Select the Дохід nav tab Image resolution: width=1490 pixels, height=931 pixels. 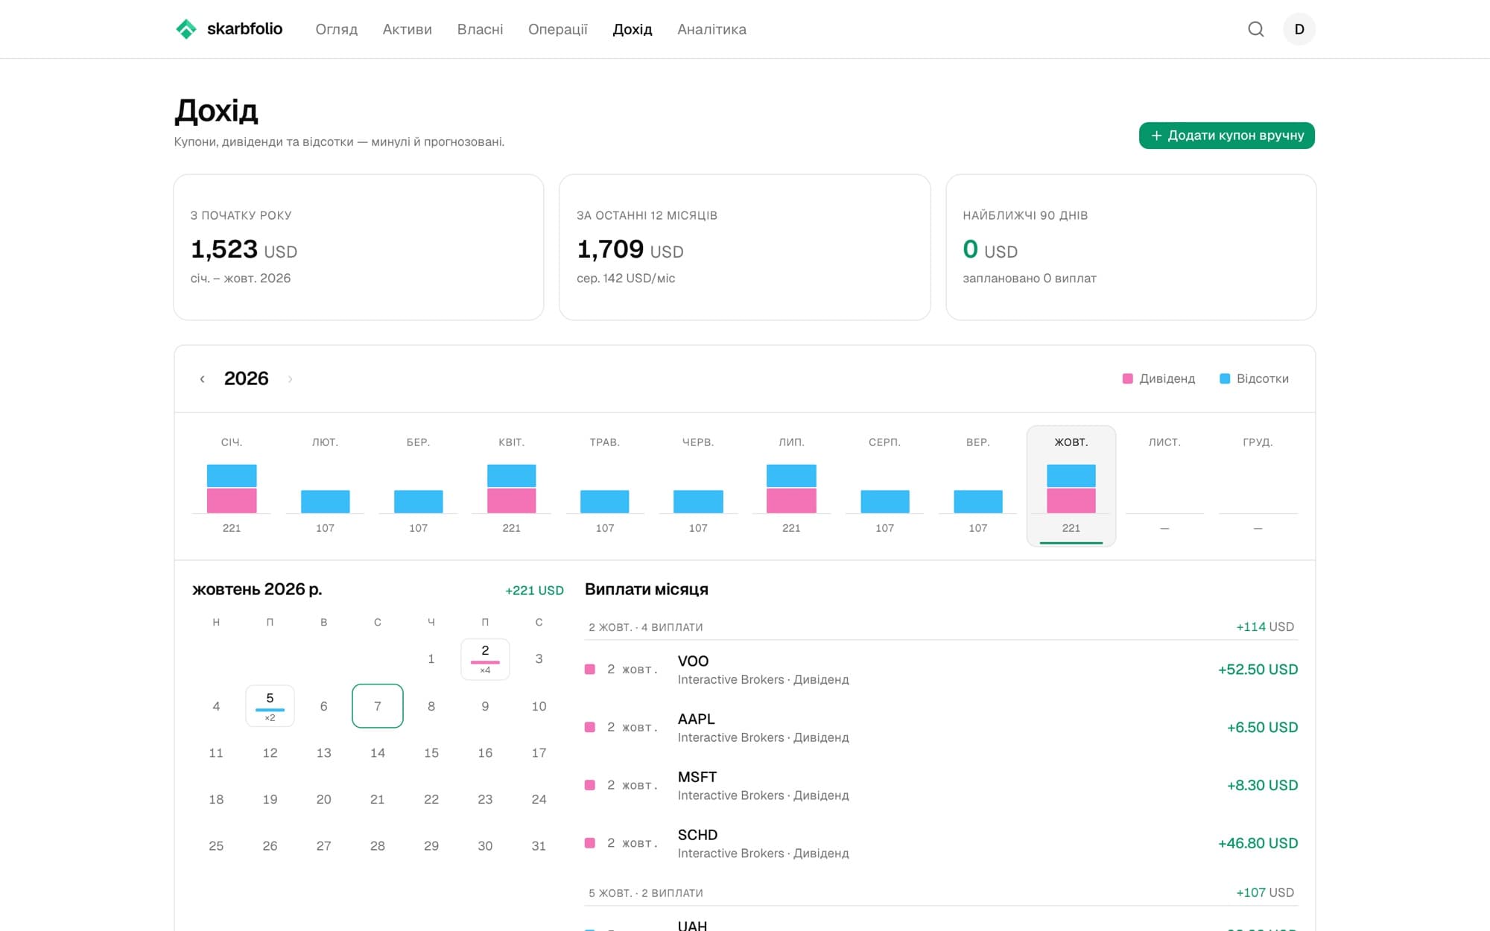pos(632,29)
